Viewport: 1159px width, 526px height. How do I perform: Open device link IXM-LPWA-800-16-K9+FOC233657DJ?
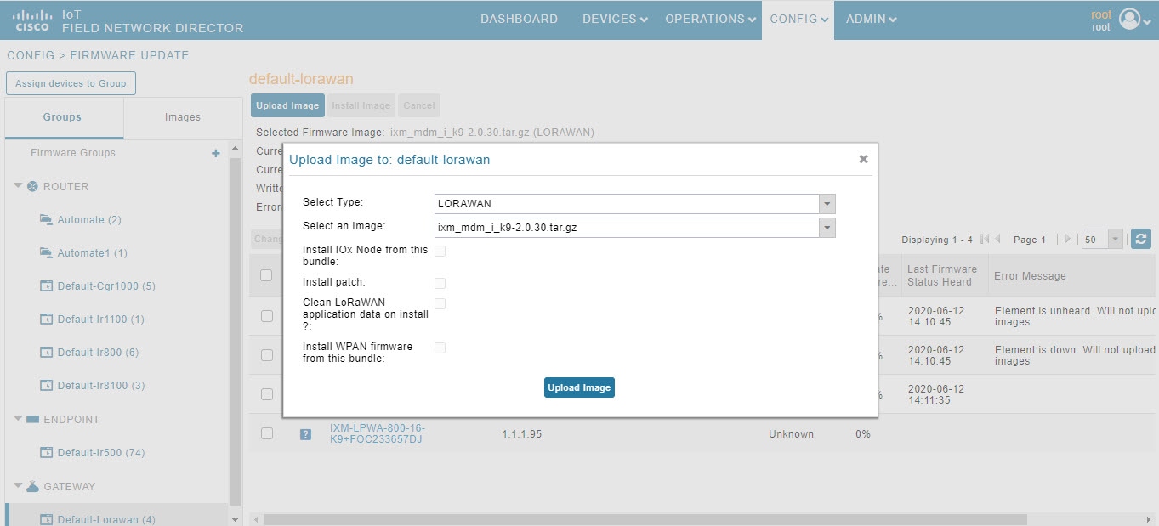tap(378, 433)
